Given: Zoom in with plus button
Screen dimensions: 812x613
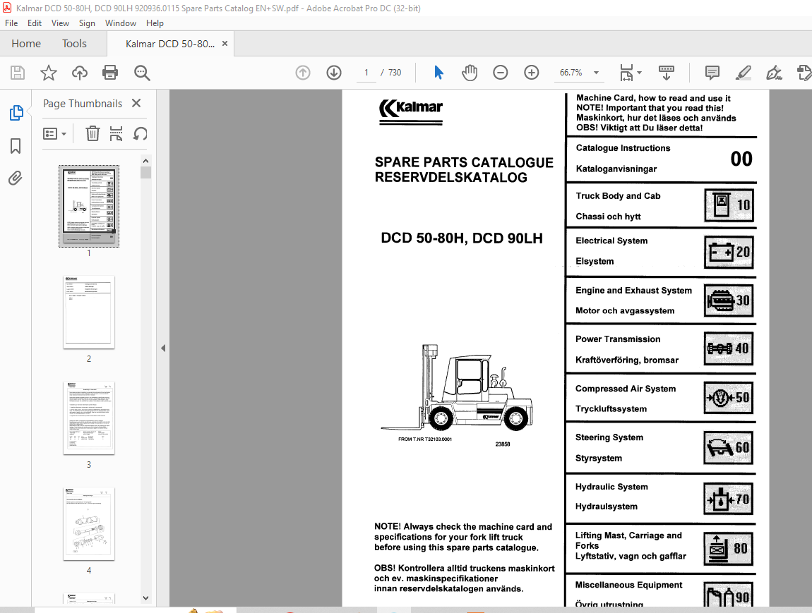Looking at the screenshot, I should (531, 73).
